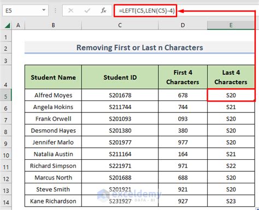Select cell with value 971

(183, 166)
